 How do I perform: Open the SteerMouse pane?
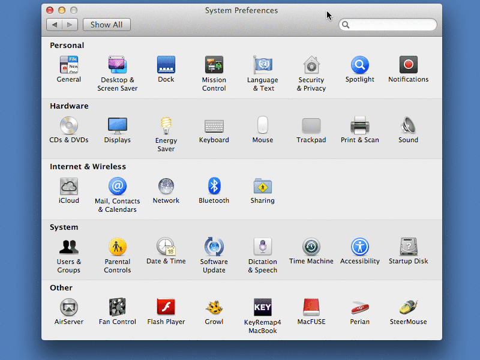pos(409,308)
